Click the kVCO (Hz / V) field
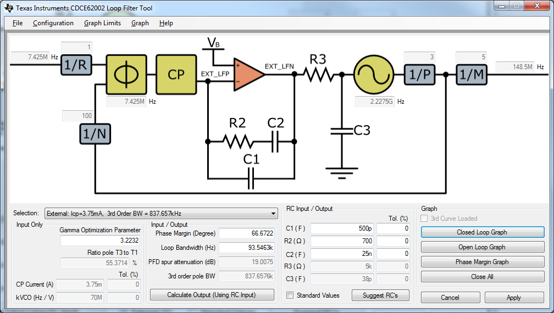The width and height of the screenshot is (554, 313). pyautogui.click(x=80, y=298)
